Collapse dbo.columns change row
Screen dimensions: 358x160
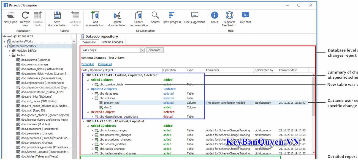coord(92,98)
